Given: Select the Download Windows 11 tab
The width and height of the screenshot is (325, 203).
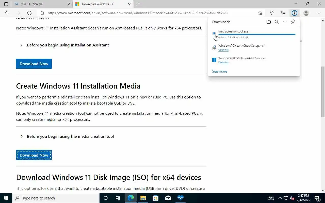Looking at the screenshot, I should [103, 4].
